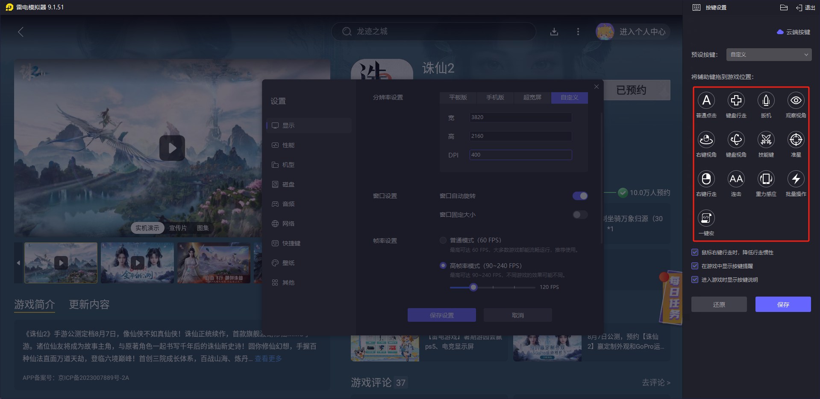Switch to 手机版 resolution tab
This screenshot has height=399, width=820.
[x=495, y=98]
